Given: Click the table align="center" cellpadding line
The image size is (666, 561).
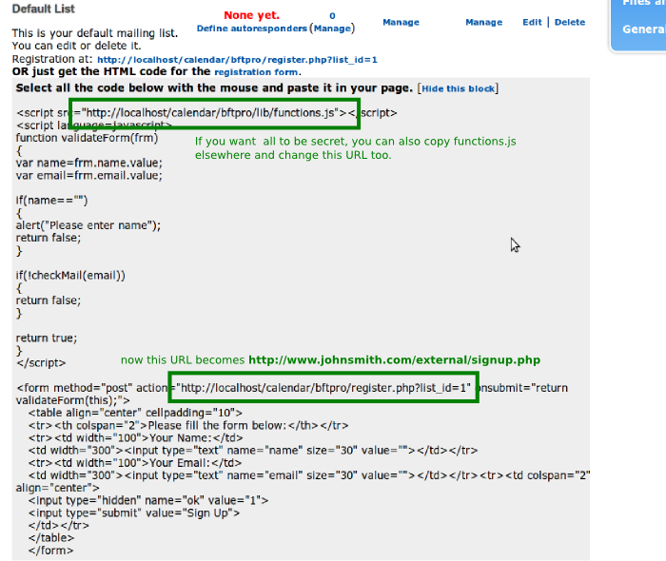Looking at the screenshot, I should coord(135,413).
